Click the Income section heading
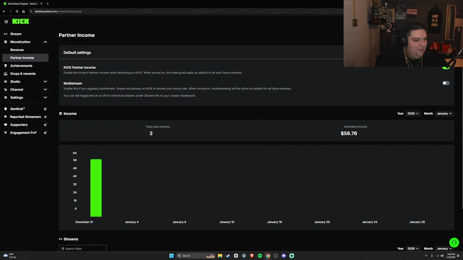463x260 pixels. click(70, 113)
